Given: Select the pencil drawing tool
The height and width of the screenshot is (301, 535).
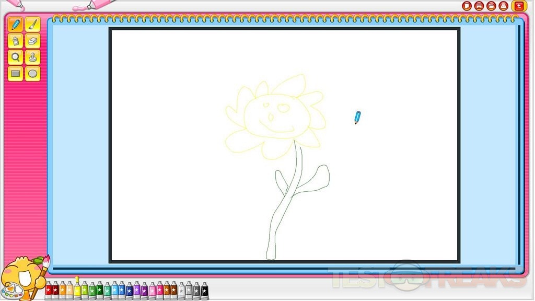Looking at the screenshot, I should click(16, 25).
